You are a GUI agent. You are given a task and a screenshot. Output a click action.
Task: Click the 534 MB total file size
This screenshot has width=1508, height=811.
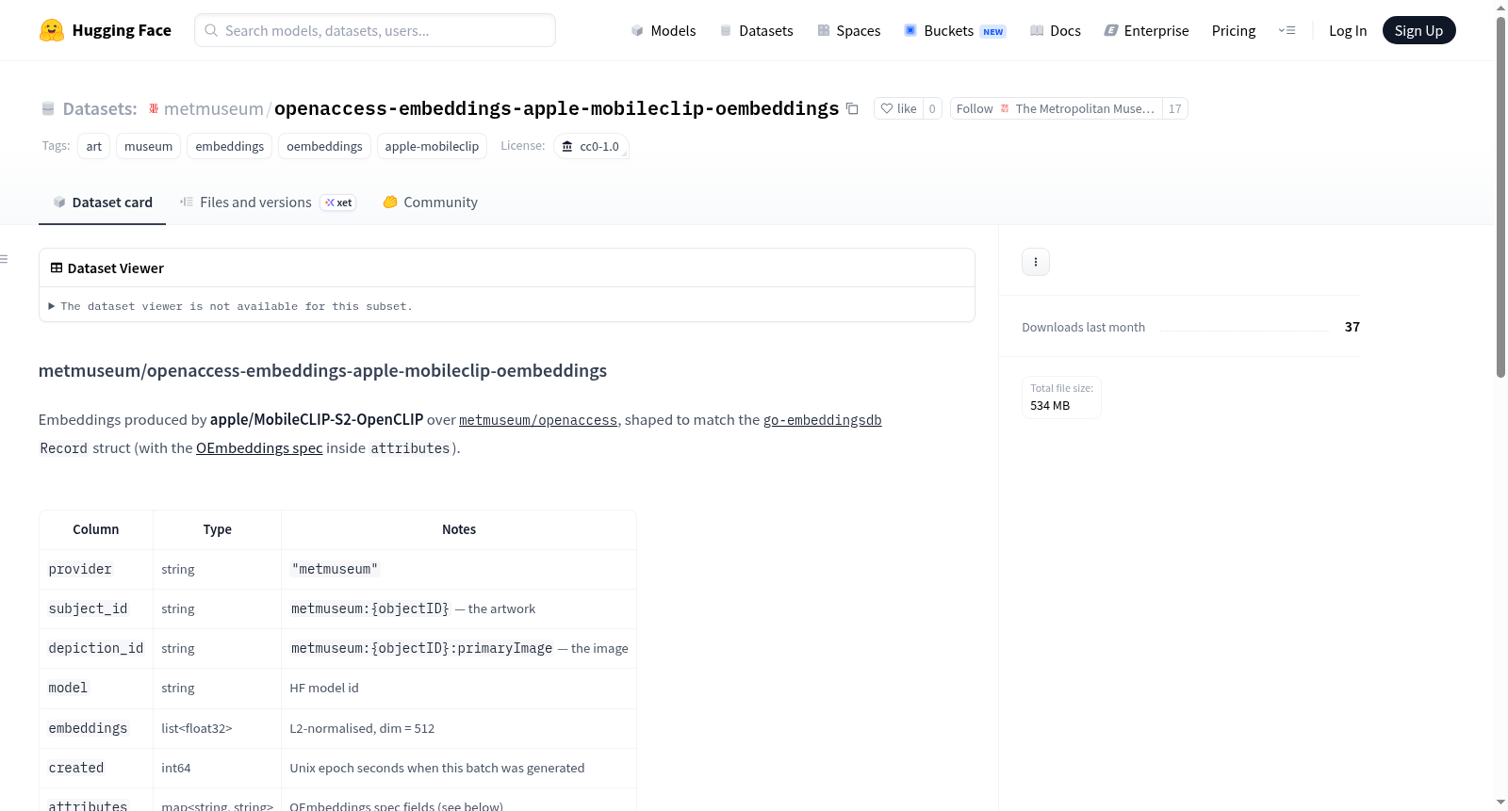click(x=1050, y=406)
